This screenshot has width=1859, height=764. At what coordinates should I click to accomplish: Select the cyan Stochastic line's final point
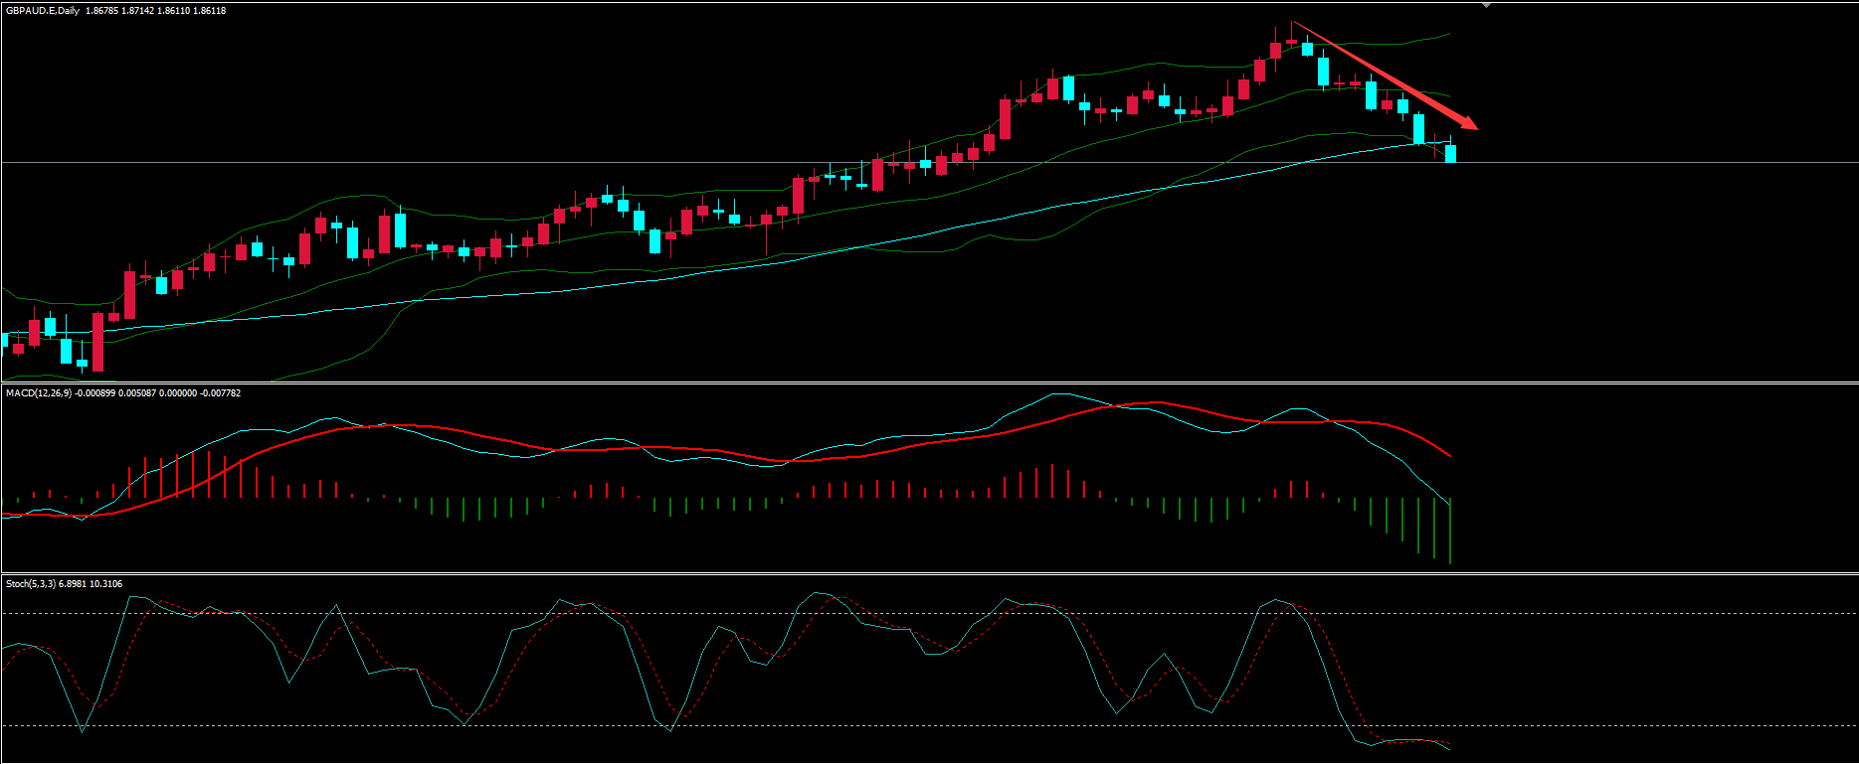[x=1450, y=749]
